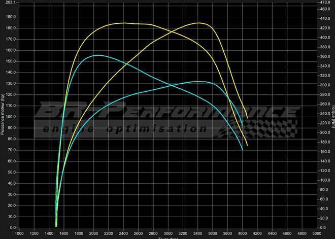Click the 240.0 tick on the torque axis
335x239 pixels.
[323, 114]
